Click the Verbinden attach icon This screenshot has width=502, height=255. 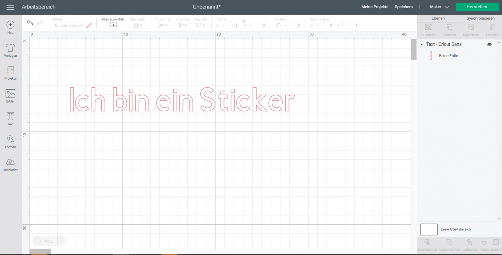click(470, 243)
